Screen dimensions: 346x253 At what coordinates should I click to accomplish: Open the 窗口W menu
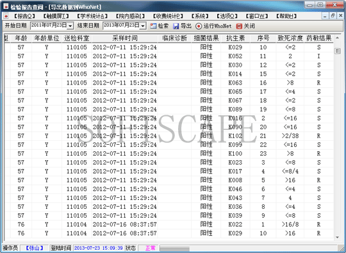[257, 16]
